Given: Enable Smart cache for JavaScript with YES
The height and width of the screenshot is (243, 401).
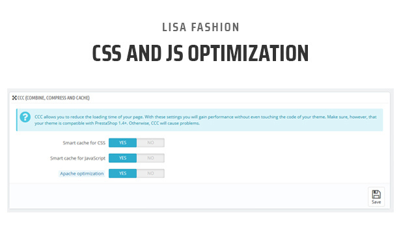Looking at the screenshot, I should coord(123,158).
